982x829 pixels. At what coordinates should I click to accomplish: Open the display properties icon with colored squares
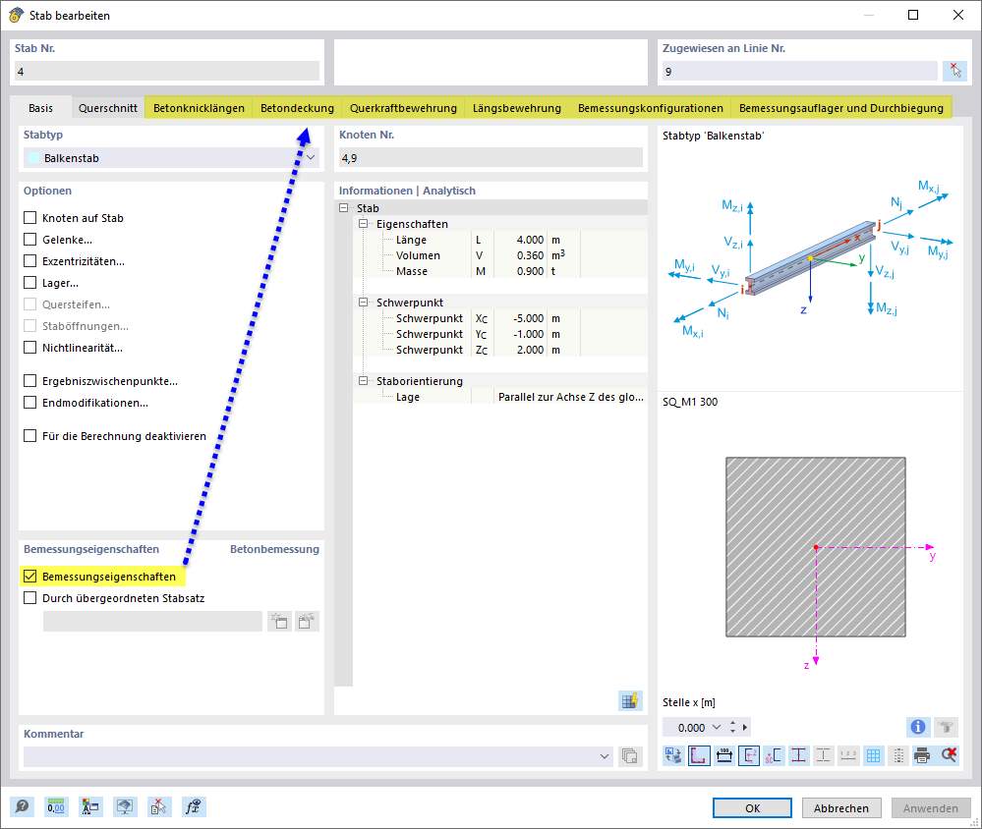(90, 806)
